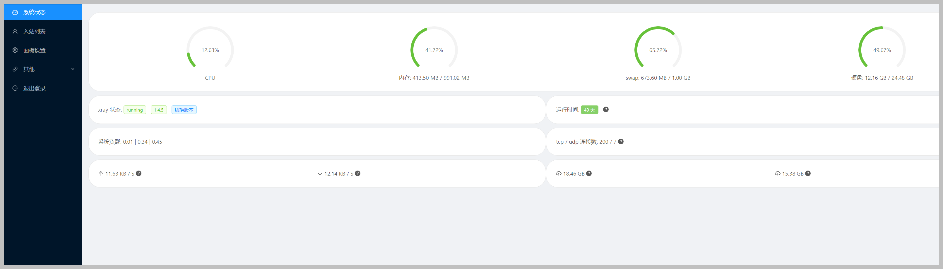Click the xray running status tag

point(135,110)
